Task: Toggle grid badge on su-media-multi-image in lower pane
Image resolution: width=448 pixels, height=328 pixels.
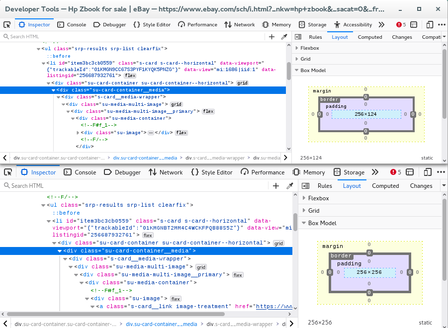Action: click(201, 267)
